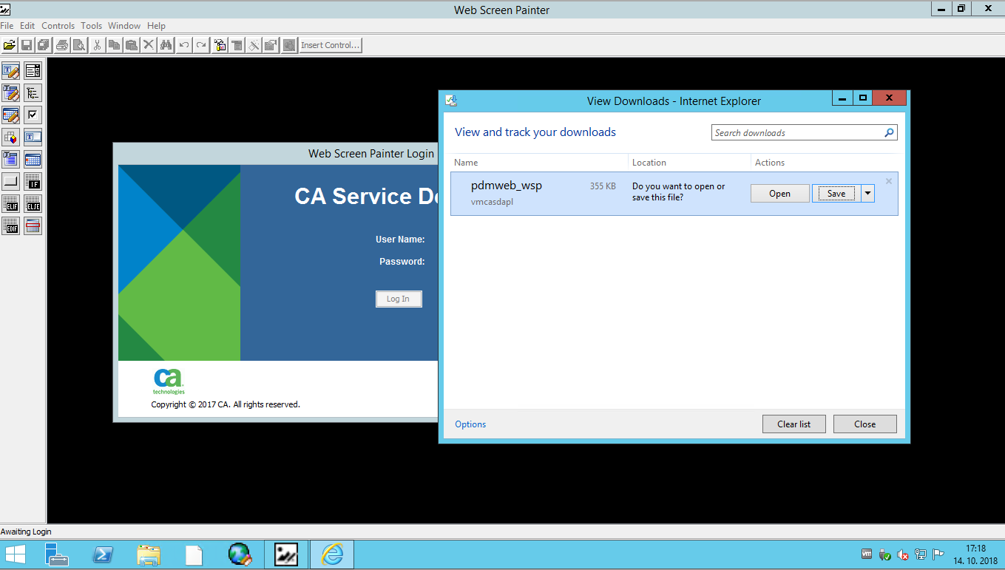The height and width of the screenshot is (570, 1005).
Task: Click Close button in View Downloads dialog
Action: (x=864, y=424)
